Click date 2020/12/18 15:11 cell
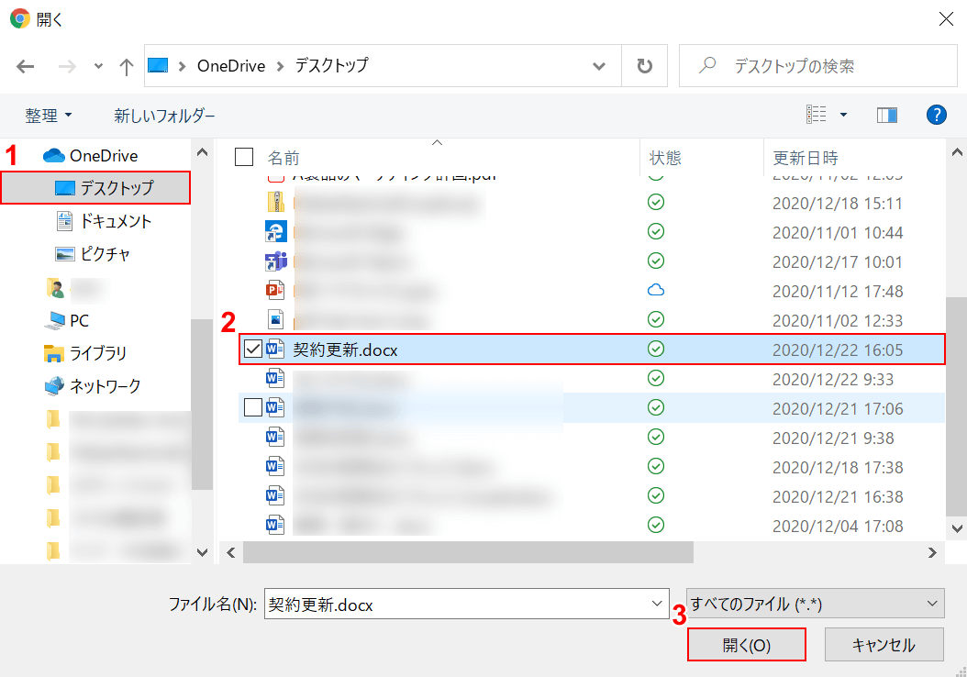967x677 pixels. 838,203
